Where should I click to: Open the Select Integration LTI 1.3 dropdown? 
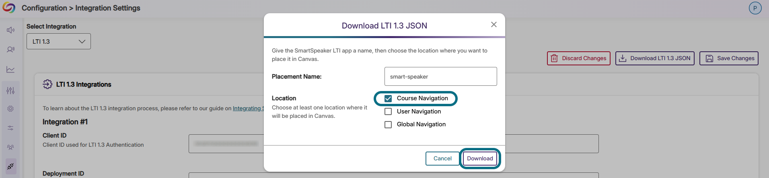click(x=59, y=41)
